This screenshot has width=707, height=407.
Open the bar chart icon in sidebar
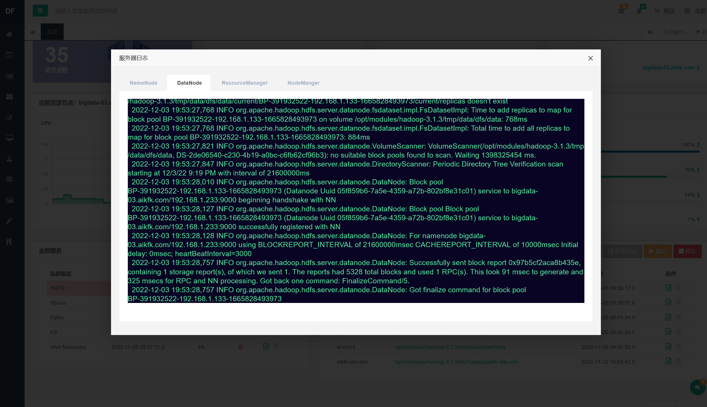9,76
